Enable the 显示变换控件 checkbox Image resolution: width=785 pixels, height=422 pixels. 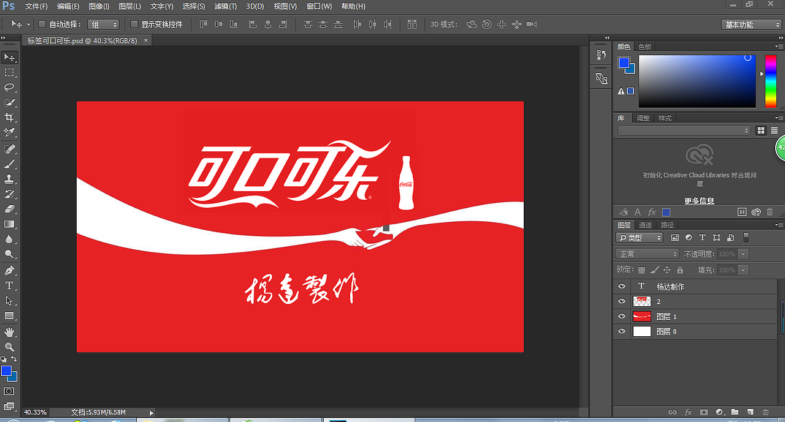point(134,24)
